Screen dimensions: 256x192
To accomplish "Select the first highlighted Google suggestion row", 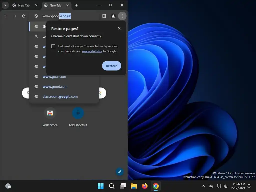I will [37, 26].
